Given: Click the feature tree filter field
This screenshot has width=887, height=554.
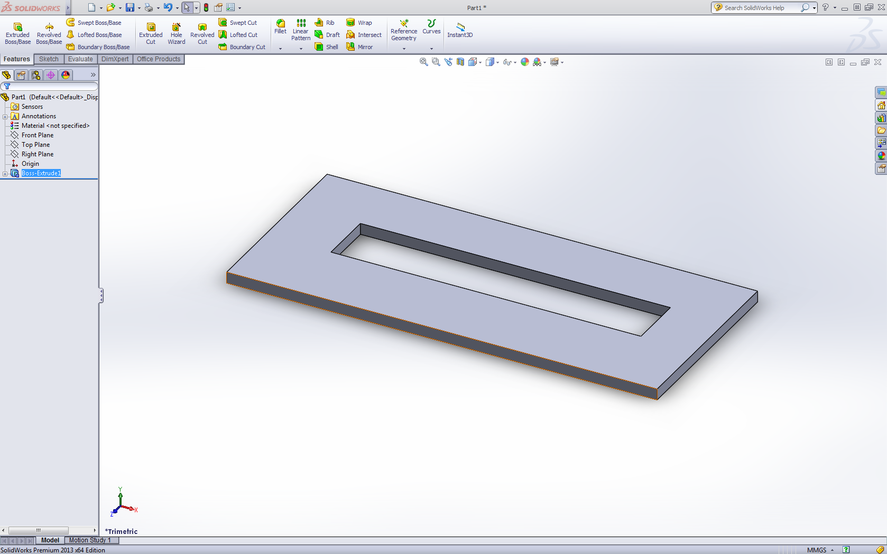Looking at the screenshot, I should [x=49, y=86].
